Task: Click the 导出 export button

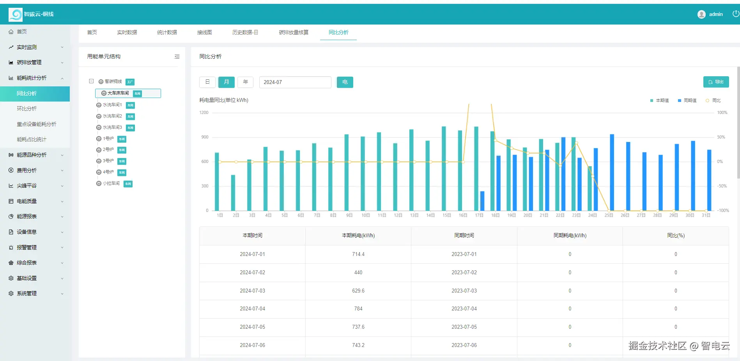Action: 716,82
